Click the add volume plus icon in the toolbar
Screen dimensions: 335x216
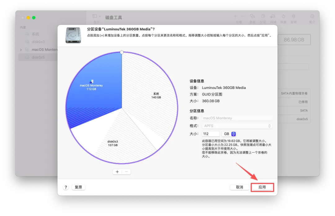coord(235,16)
